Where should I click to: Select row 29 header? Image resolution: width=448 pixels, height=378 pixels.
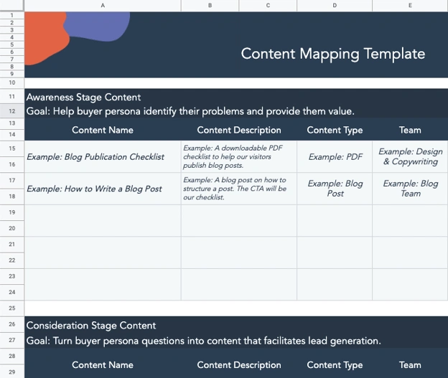(x=12, y=372)
